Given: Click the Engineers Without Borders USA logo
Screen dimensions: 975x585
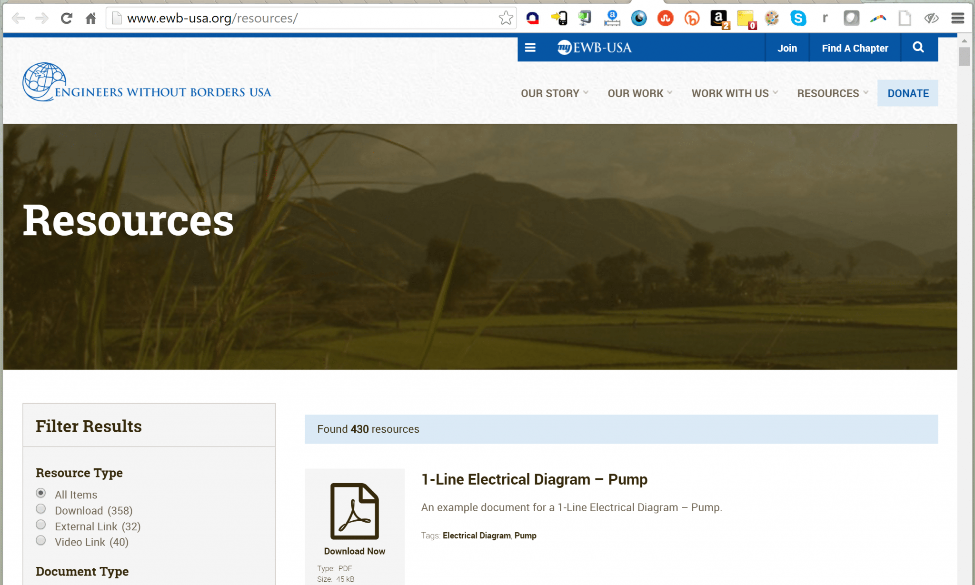Looking at the screenshot, I should 147,82.
